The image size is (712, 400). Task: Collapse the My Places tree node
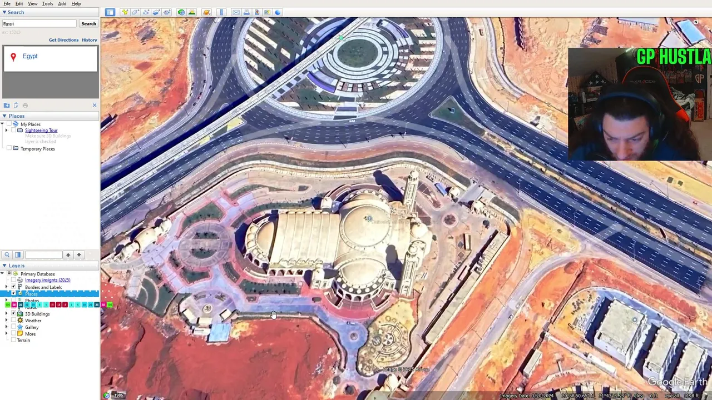(x=3, y=124)
